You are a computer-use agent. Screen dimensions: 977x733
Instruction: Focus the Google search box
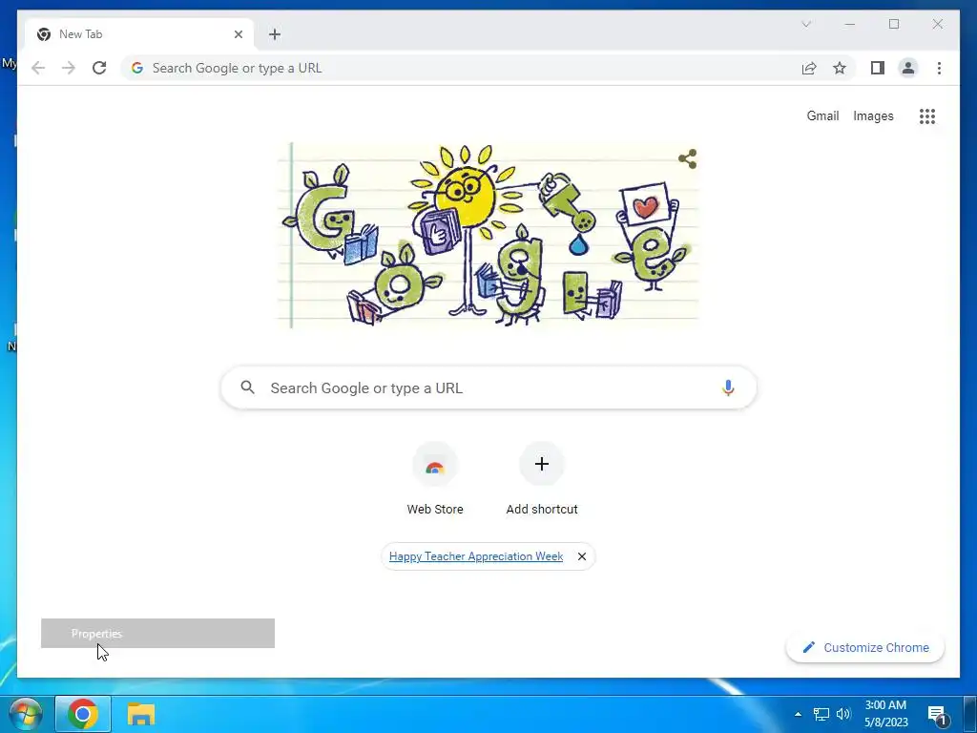[x=488, y=387]
